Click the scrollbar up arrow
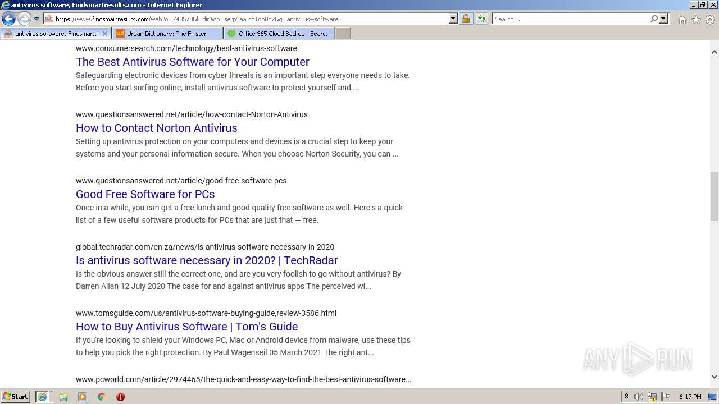Screen dimensions: 719x404 click(715, 52)
